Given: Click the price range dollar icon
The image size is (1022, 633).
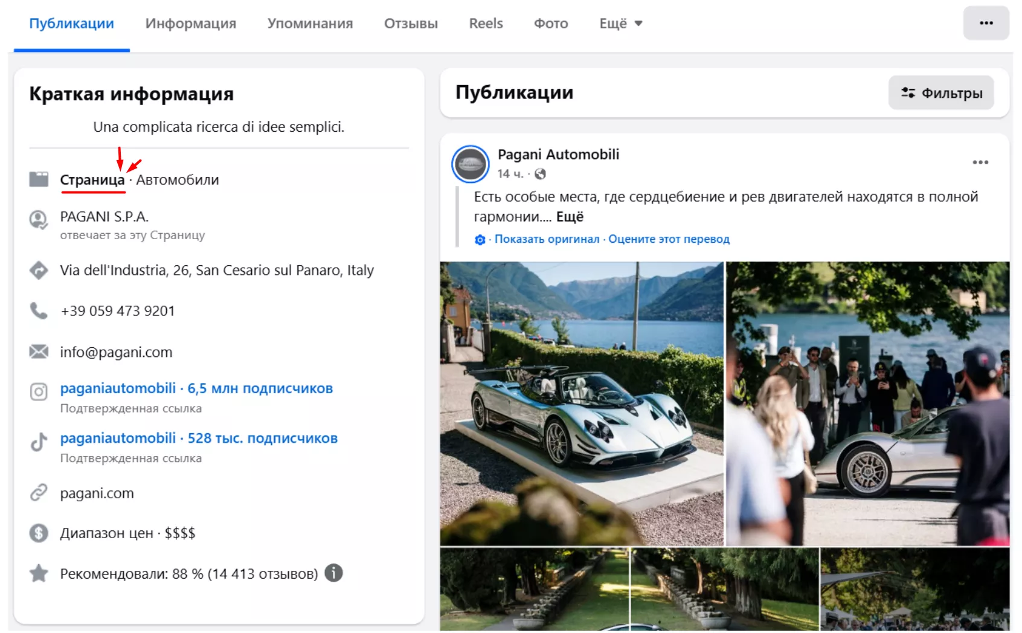Looking at the screenshot, I should 39,533.
